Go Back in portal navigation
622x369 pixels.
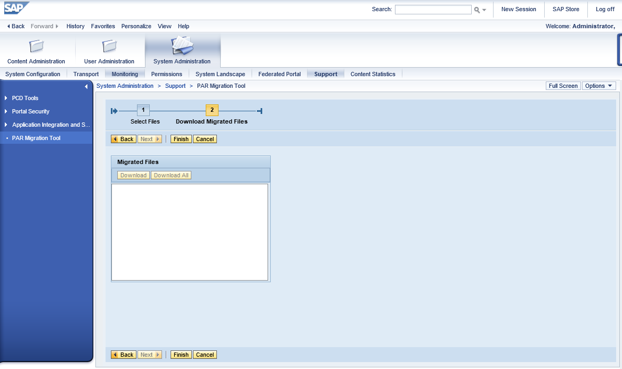click(x=16, y=26)
